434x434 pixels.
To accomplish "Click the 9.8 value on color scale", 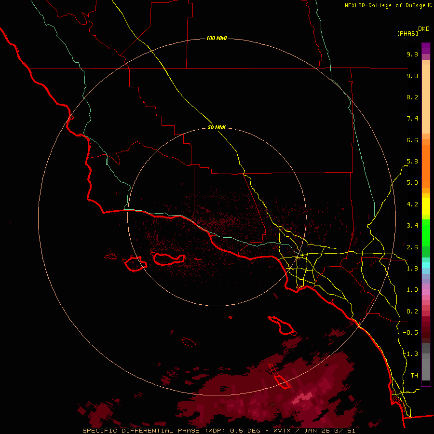I will coord(412,54).
